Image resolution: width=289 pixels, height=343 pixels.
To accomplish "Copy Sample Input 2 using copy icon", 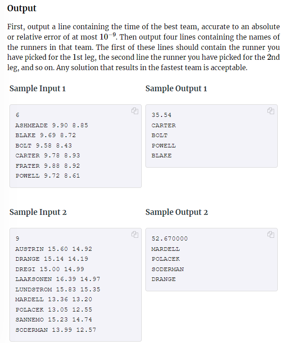I will tap(135, 235).
